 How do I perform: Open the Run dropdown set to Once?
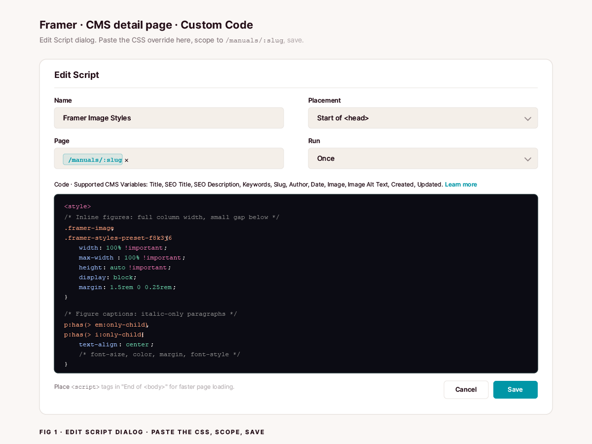point(423,158)
